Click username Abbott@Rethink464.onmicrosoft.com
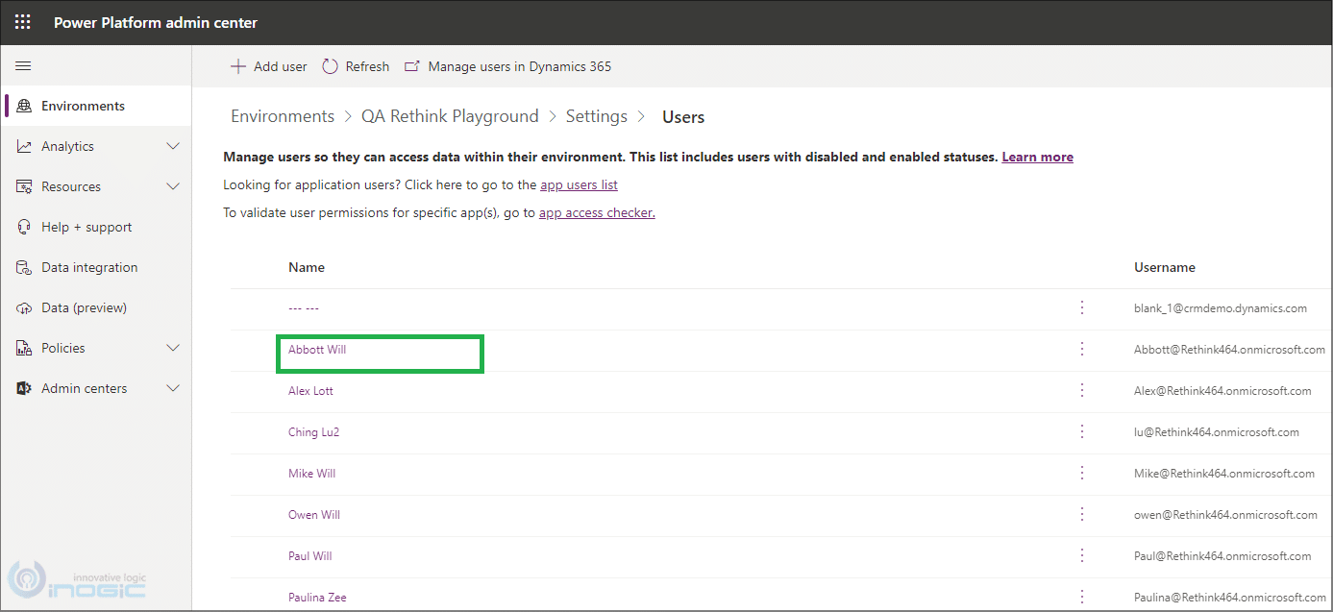The image size is (1333, 612). pyautogui.click(x=1229, y=350)
